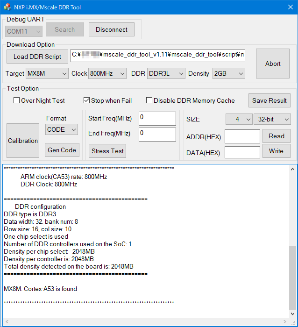Click the 'DDR Clock: 800MHz' log line
The width and height of the screenshot is (298, 327).
coord(49,185)
